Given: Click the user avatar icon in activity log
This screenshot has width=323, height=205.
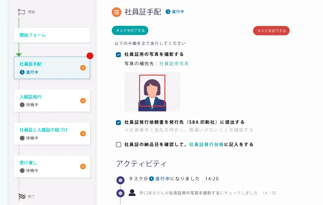Looking at the screenshot, I should (x=132, y=193).
